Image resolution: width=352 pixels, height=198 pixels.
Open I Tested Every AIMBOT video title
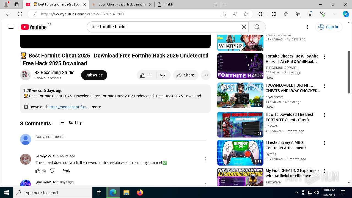coord(286,145)
